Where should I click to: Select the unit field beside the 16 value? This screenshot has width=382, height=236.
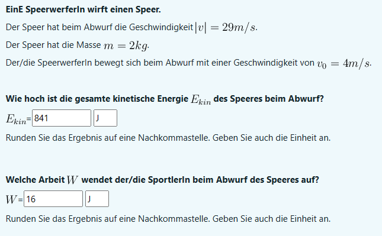click(x=97, y=199)
